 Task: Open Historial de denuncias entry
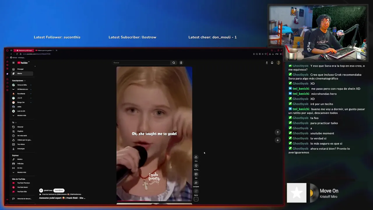(x=22, y=199)
